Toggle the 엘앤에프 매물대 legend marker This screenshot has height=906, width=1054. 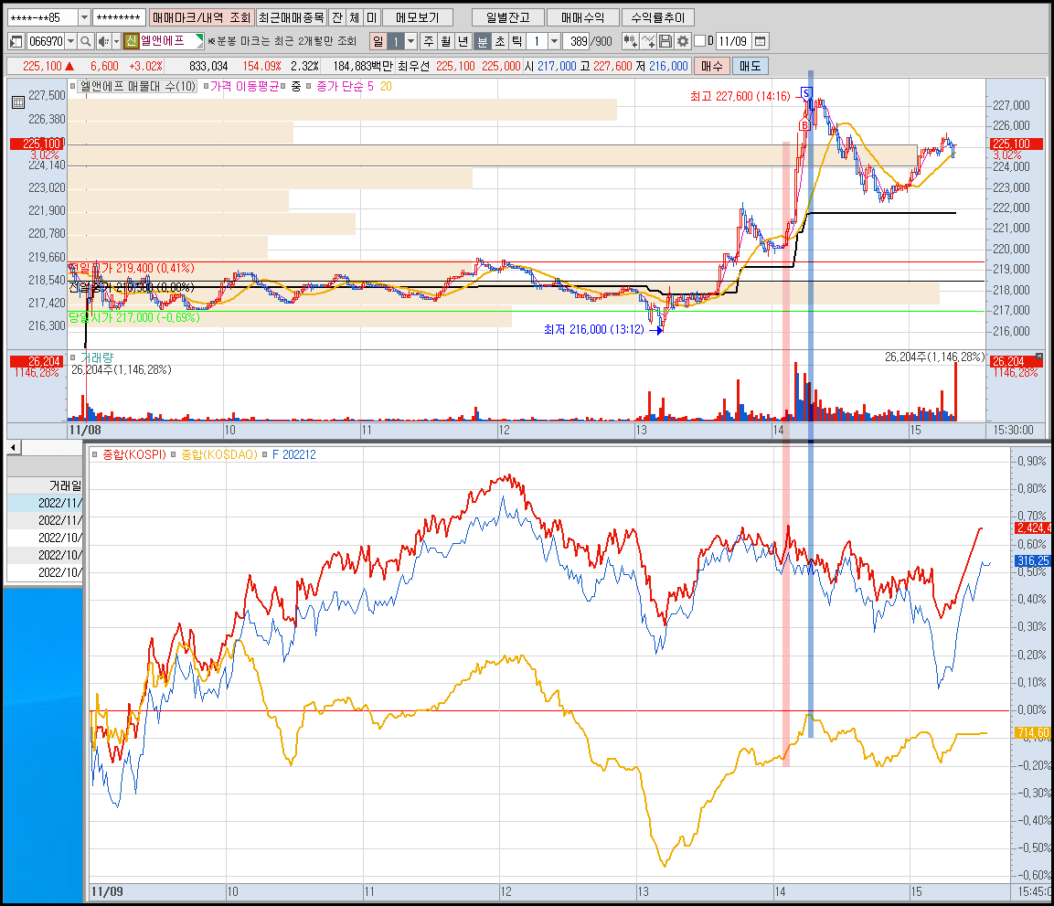click(x=72, y=86)
